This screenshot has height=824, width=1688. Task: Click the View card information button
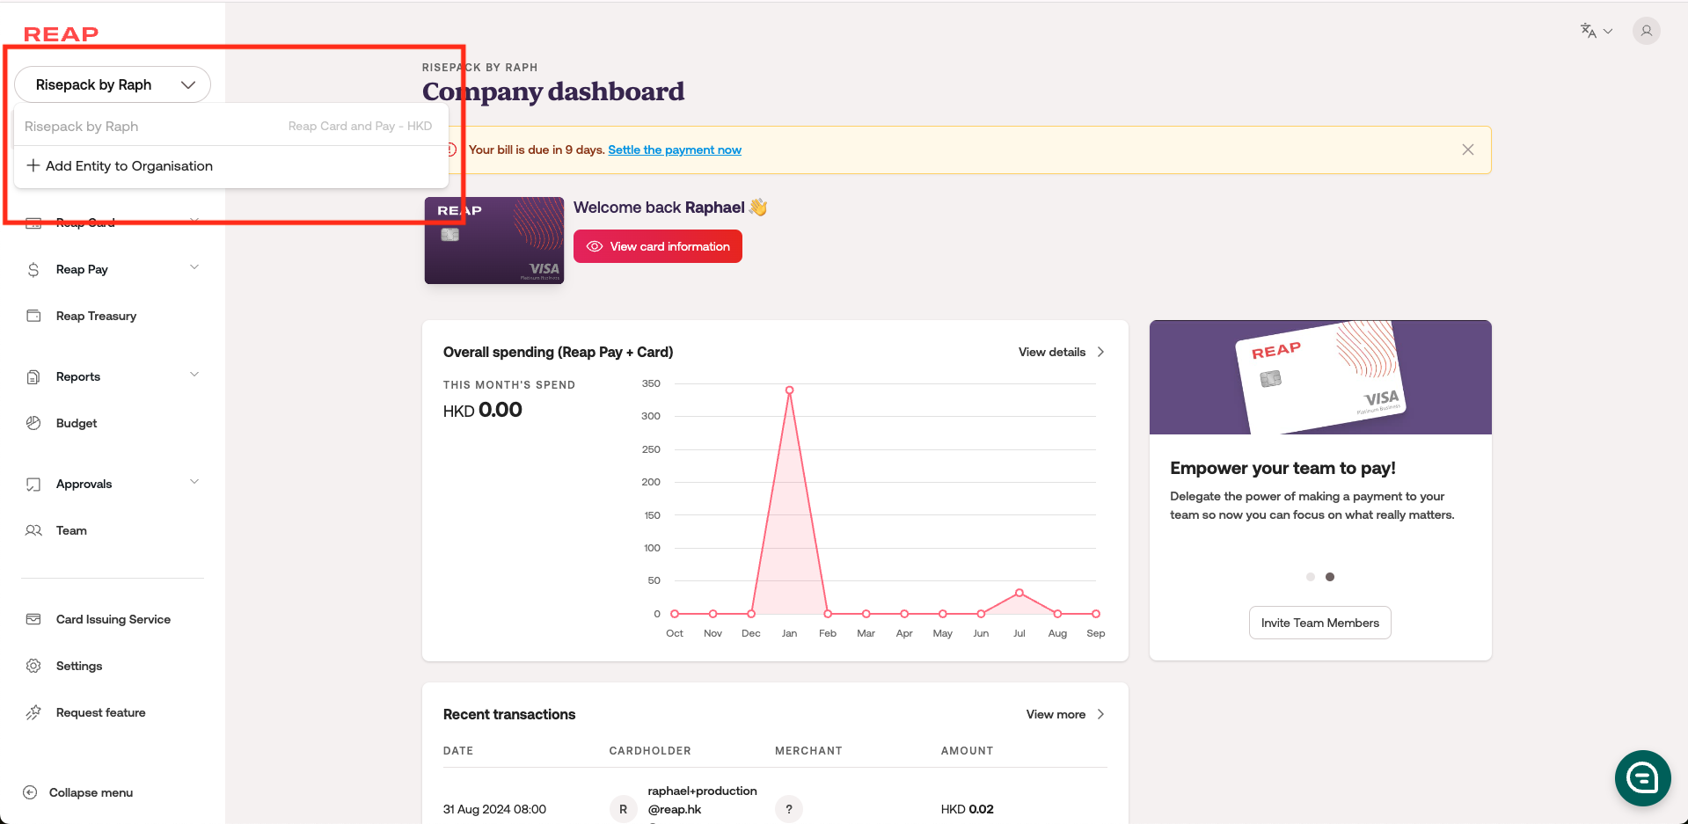tap(657, 246)
